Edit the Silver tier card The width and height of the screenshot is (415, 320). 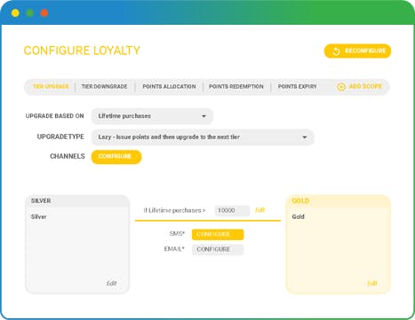coord(111,283)
